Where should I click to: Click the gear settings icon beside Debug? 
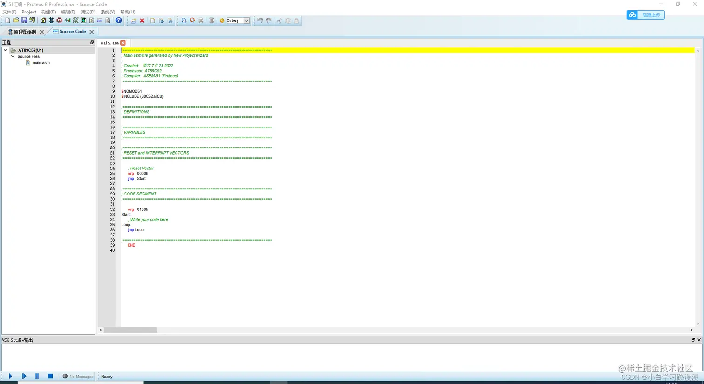point(222,20)
